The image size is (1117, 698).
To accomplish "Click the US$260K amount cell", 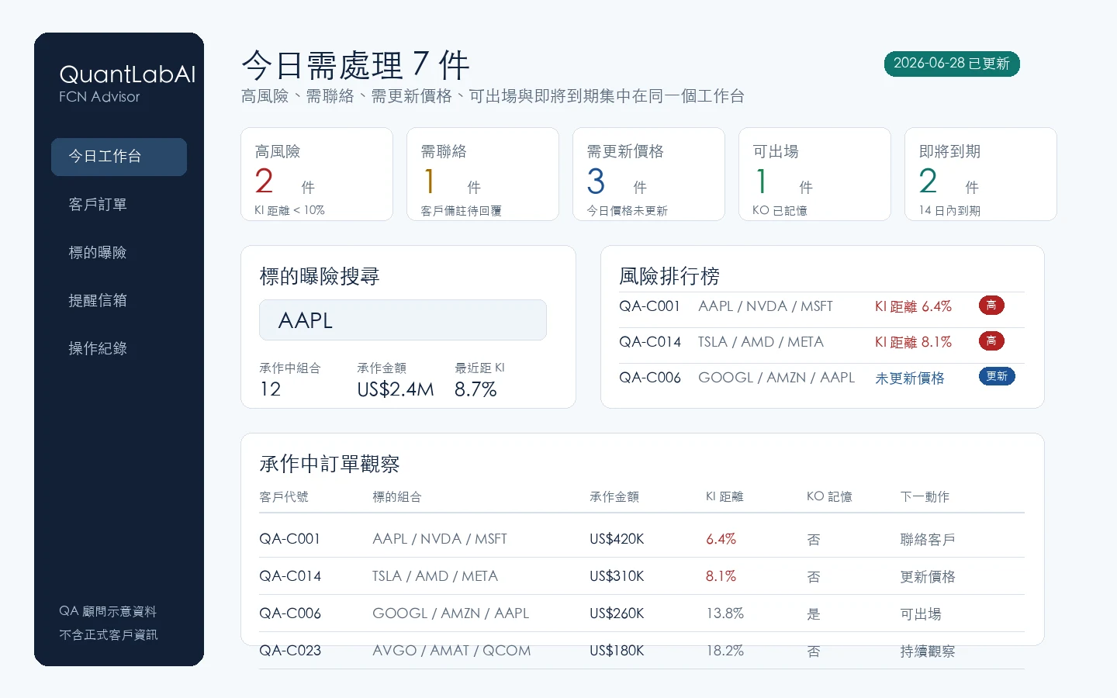I will [617, 613].
